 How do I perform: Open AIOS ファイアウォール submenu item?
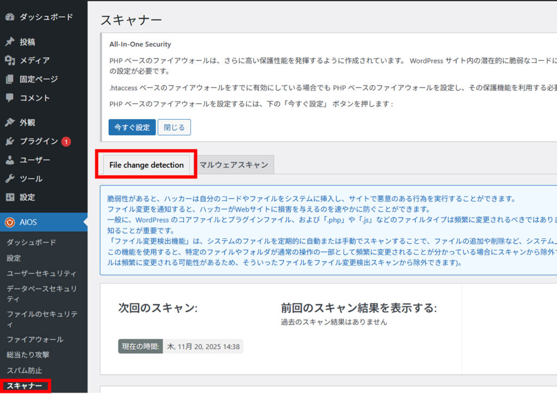(35, 340)
